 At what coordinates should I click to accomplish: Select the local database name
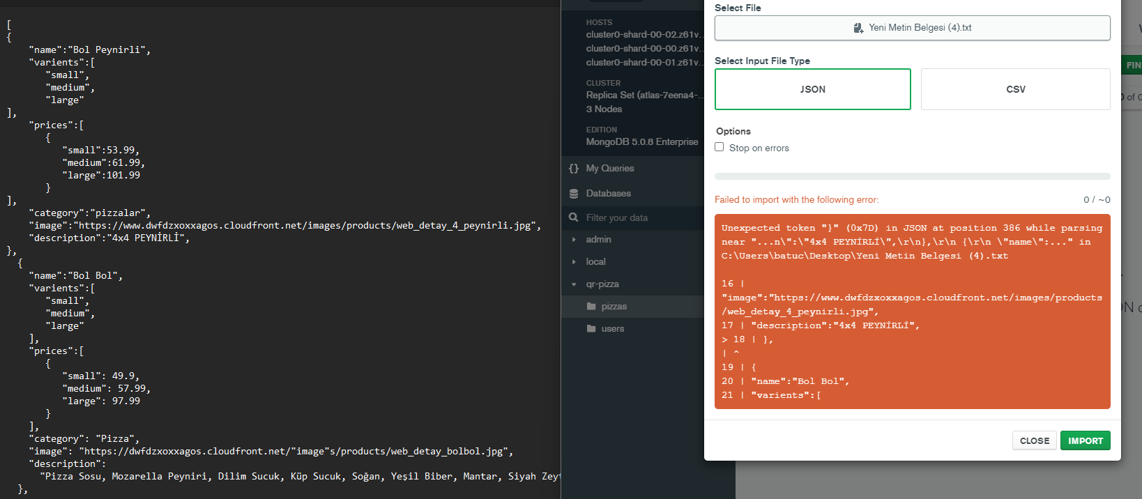point(595,261)
